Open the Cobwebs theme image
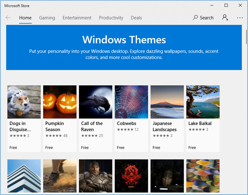This screenshot has width=248, height=195. [x=131, y=102]
